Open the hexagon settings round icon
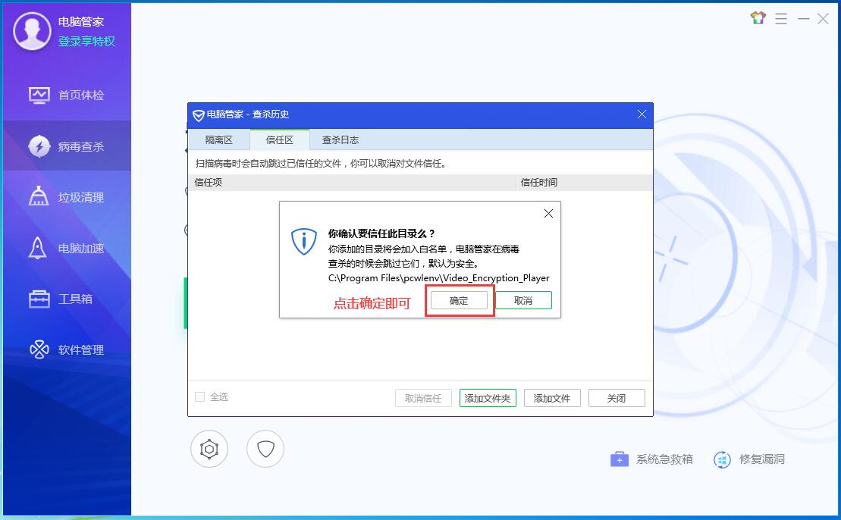841x520 pixels. click(209, 449)
